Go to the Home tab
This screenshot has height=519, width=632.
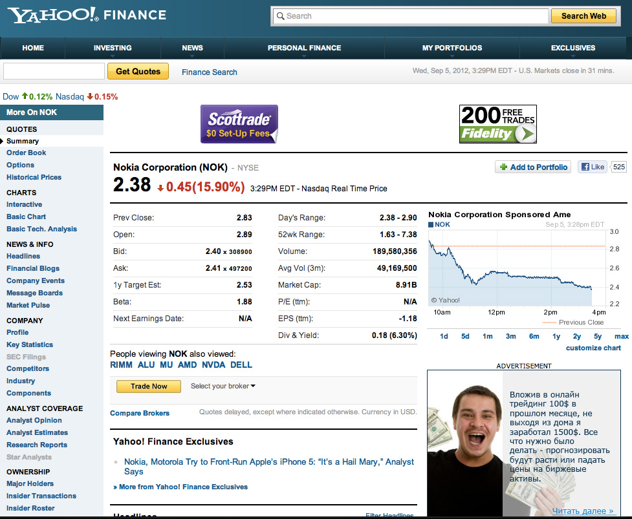(33, 48)
